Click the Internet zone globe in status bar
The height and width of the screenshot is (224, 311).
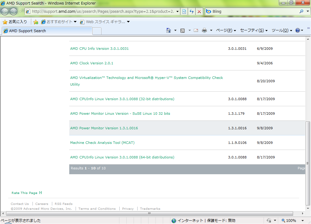174,221
